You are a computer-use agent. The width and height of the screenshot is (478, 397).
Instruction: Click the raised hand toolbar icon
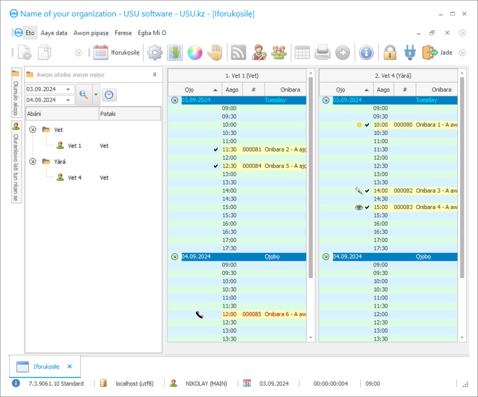pos(215,52)
